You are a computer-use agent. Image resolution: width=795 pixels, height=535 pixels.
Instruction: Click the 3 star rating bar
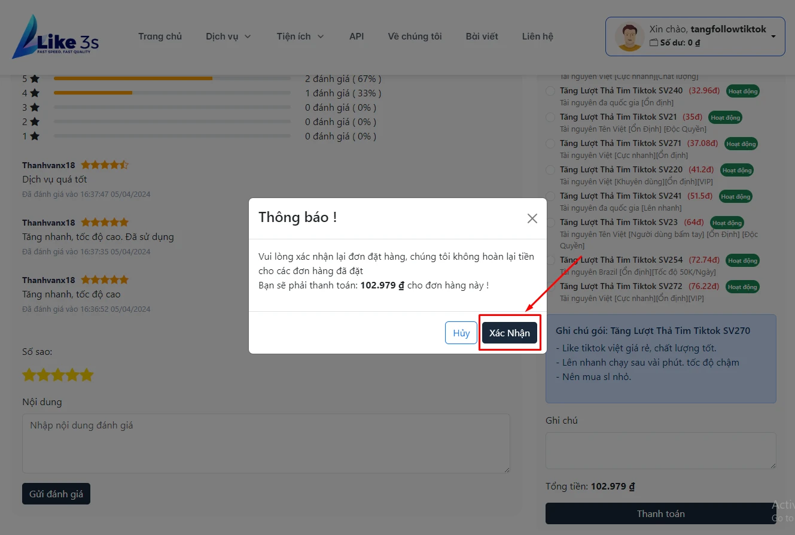point(172,107)
